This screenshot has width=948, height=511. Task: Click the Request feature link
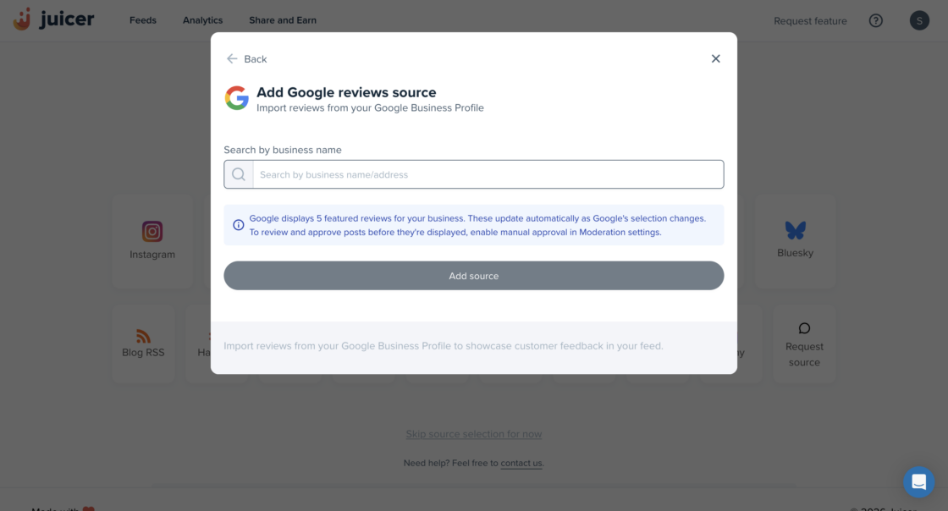[810, 21]
